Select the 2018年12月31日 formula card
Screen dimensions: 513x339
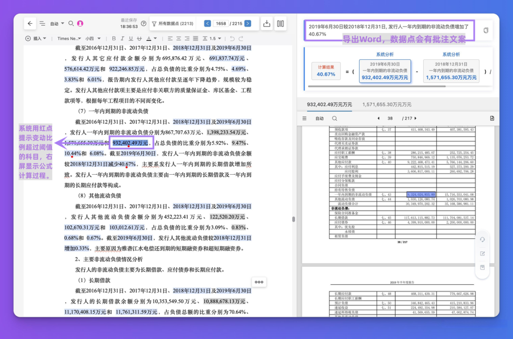(451, 71)
